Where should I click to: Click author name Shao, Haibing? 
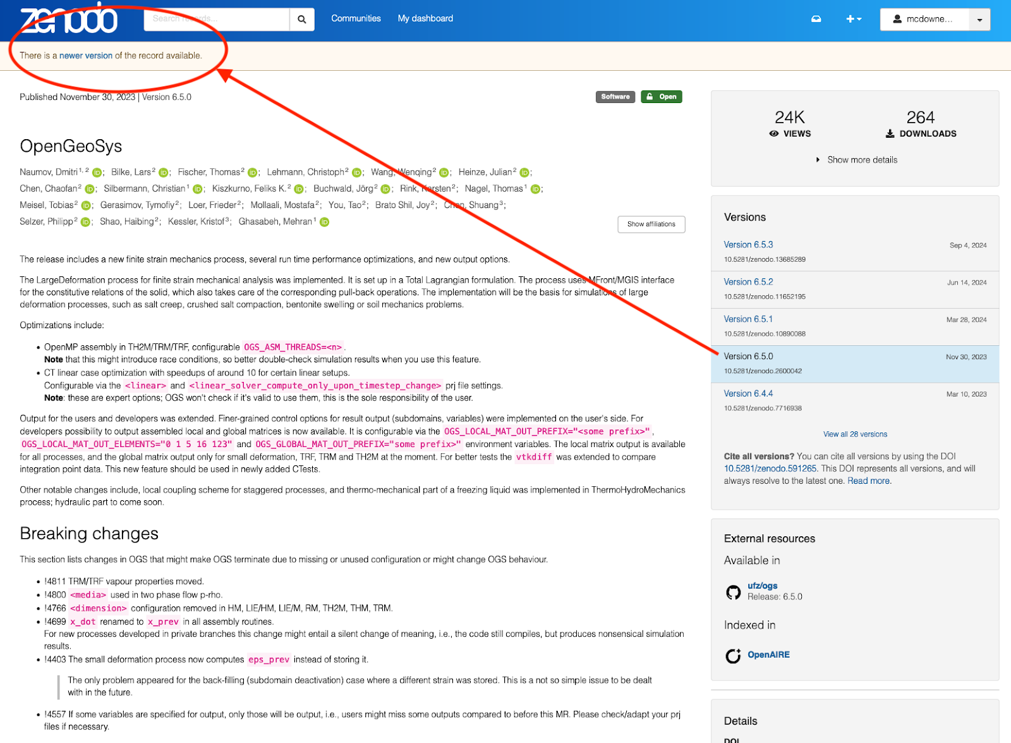click(x=127, y=222)
